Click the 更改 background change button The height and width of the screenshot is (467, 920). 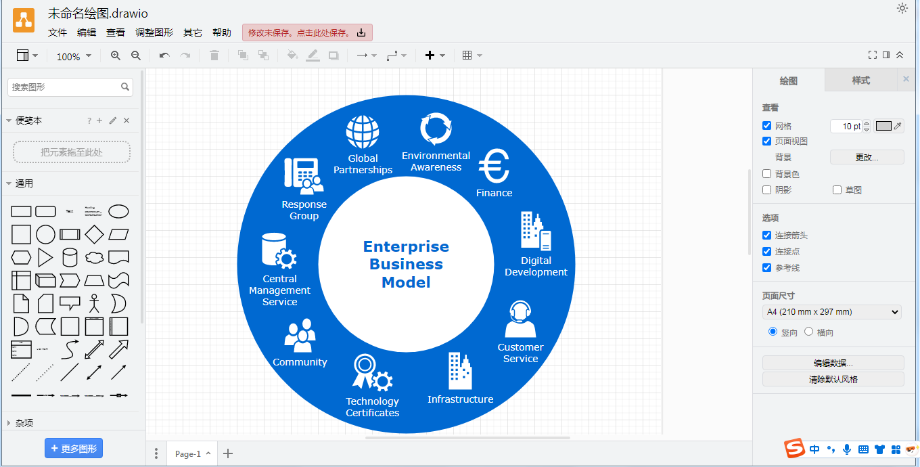click(867, 157)
